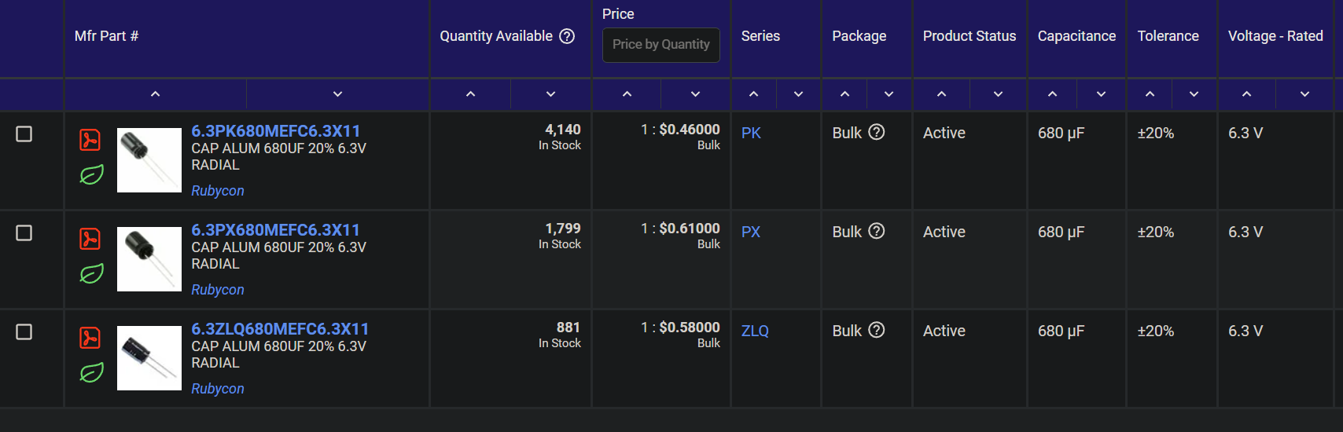Click Price by Quantity input field
Image resolution: width=1343 pixels, height=432 pixels.
(661, 45)
